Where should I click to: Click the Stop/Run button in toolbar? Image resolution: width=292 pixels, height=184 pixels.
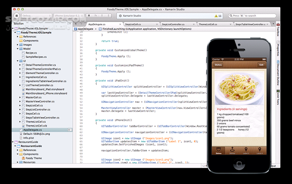[x=17, y=16]
